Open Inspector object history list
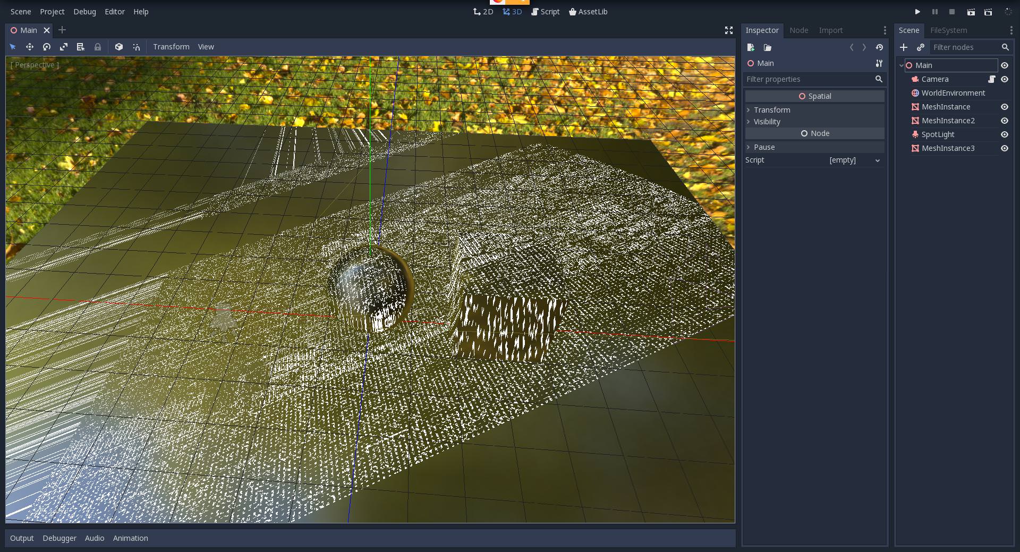 (x=879, y=47)
